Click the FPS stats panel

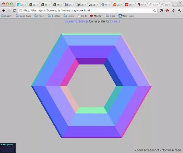8,148
